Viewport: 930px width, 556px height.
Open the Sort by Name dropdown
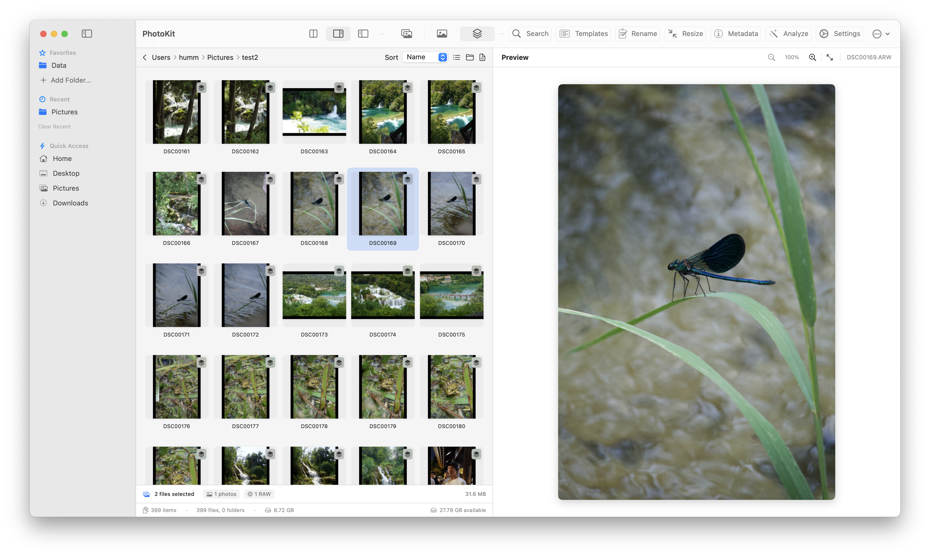pos(425,57)
